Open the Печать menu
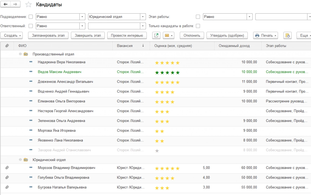The image size is (311, 195). (x=265, y=35)
